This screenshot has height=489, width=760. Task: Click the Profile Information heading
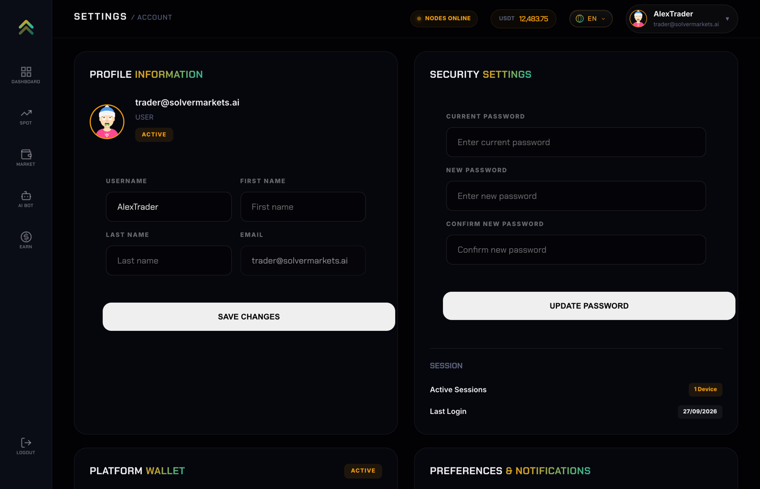[x=146, y=74]
